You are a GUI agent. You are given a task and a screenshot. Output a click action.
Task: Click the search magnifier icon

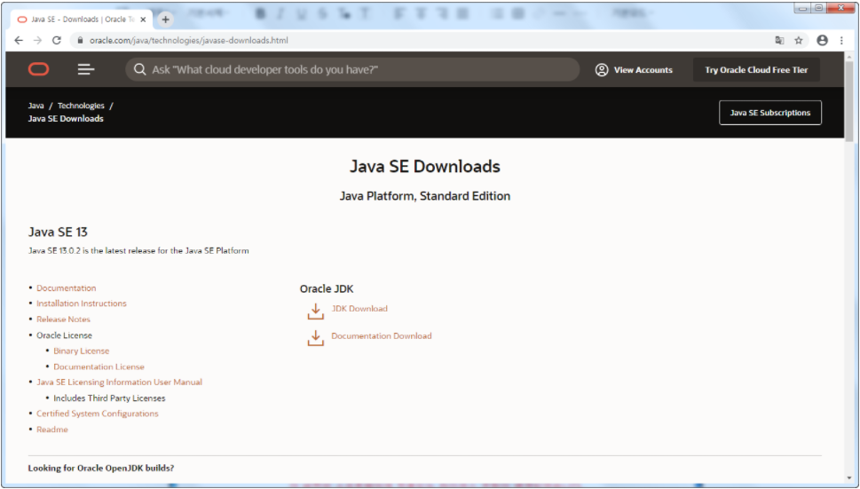140,69
